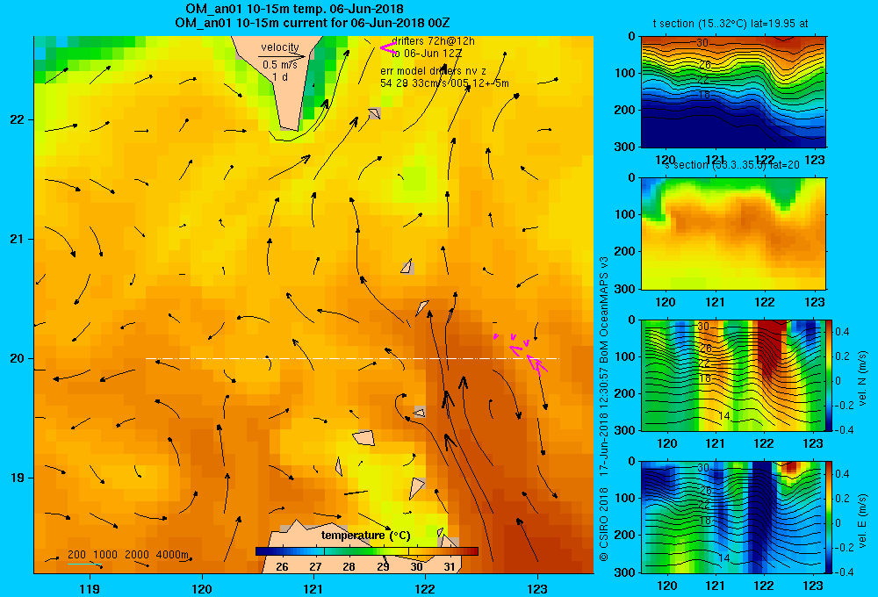
Task: Click the white dashed section line at latitude 20
Action: [x=352, y=358]
